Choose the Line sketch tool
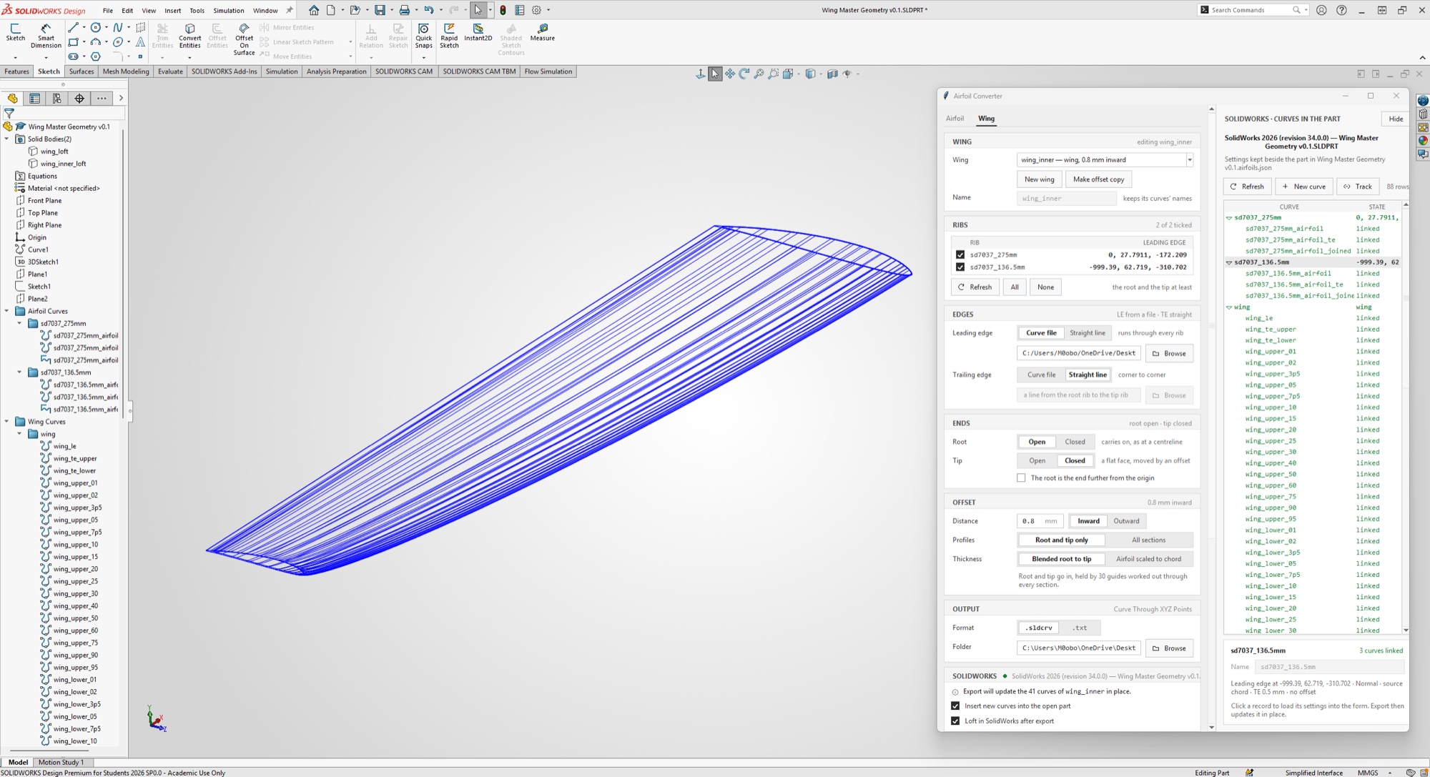 pos(73,27)
